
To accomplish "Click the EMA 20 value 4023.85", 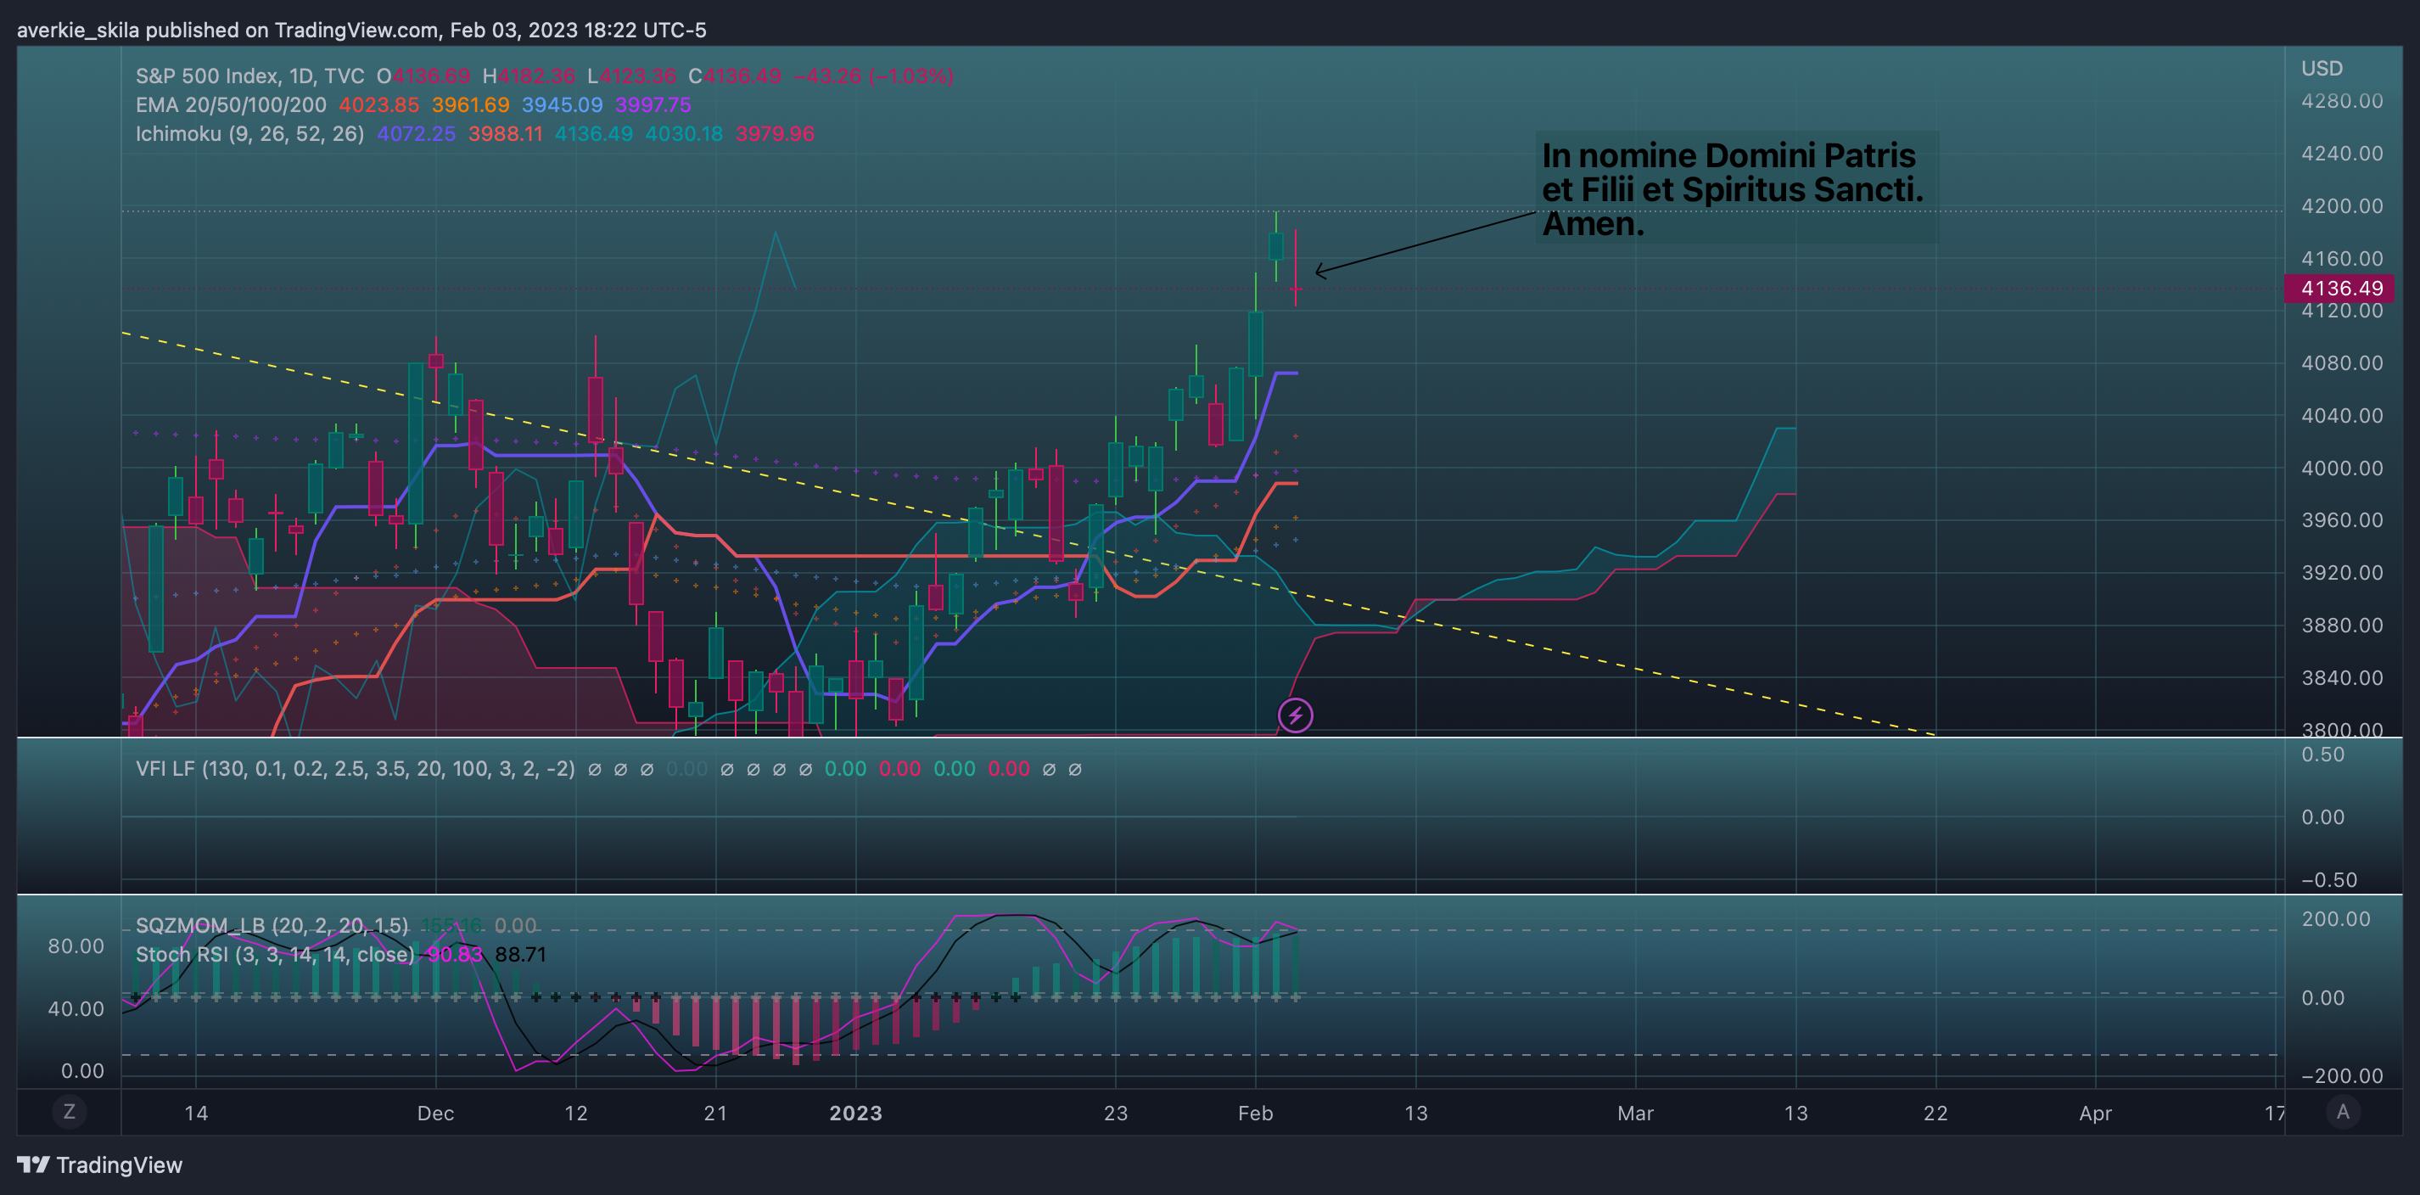I will (378, 105).
